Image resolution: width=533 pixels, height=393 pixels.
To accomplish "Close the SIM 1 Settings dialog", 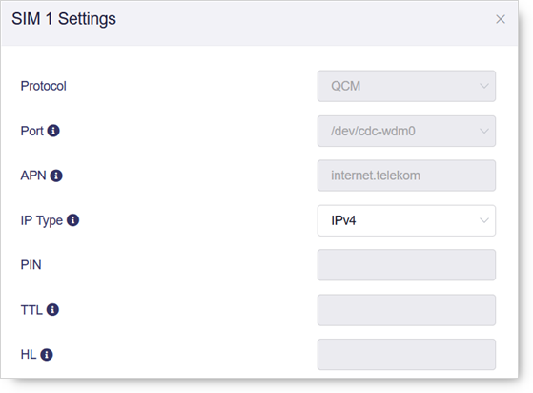I will click(x=501, y=19).
